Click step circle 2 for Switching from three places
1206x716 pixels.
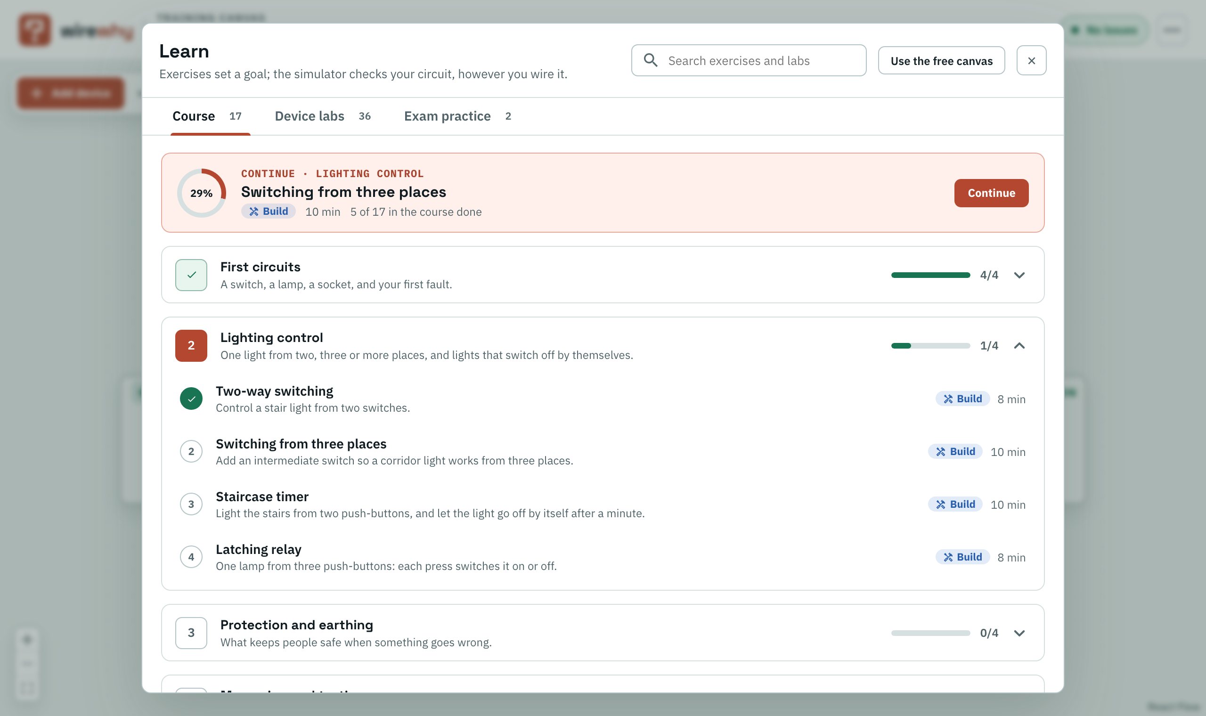191,451
